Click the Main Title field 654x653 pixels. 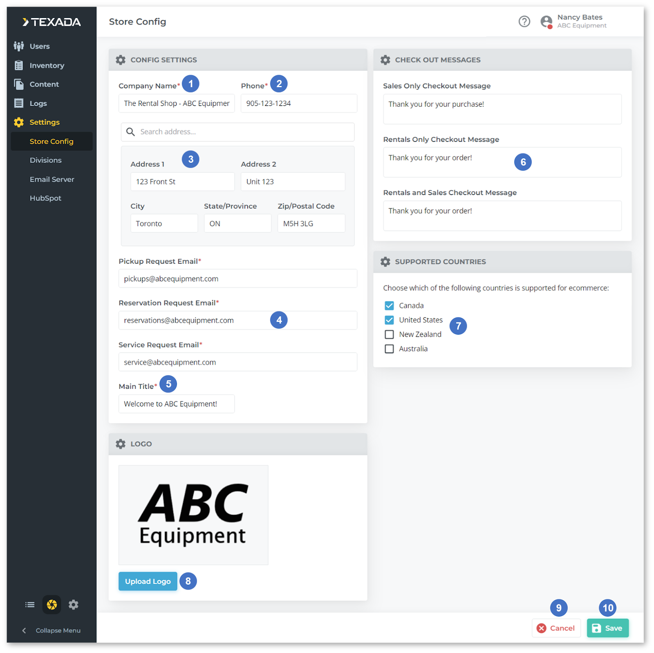pyautogui.click(x=177, y=404)
